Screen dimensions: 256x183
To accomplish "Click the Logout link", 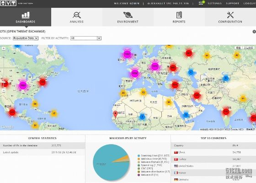I will [x=250, y=3].
